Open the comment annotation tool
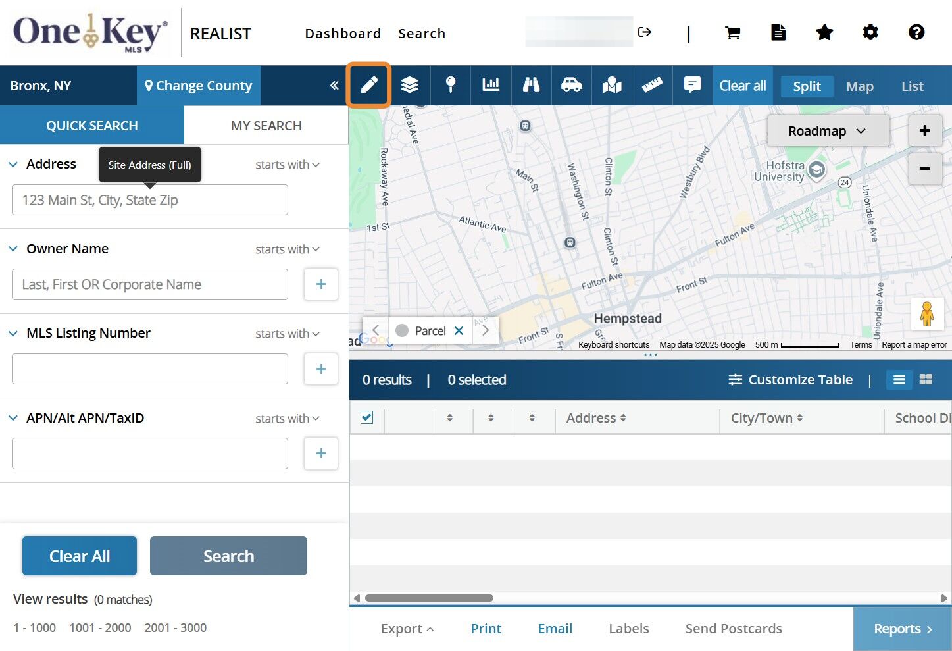The image size is (952, 651). [692, 85]
